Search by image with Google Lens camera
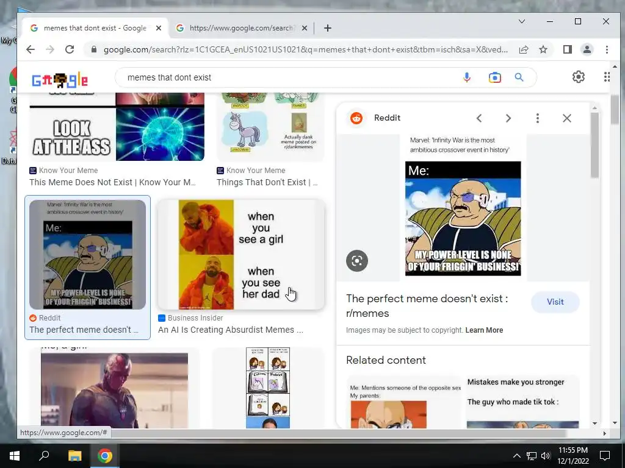The width and height of the screenshot is (625, 468). [x=494, y=77]
